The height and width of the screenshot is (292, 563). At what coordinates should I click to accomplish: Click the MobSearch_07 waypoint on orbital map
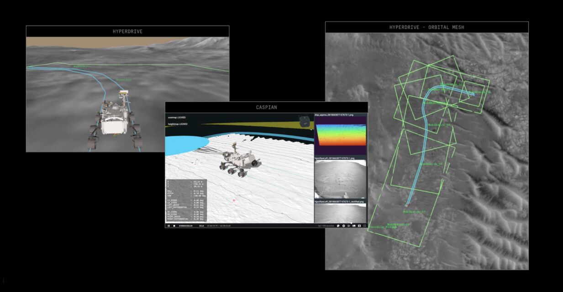414,212
